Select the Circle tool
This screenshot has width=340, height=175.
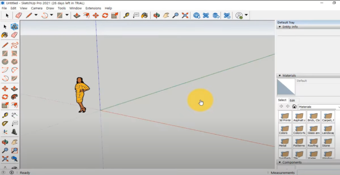click(x=5, y=62)
